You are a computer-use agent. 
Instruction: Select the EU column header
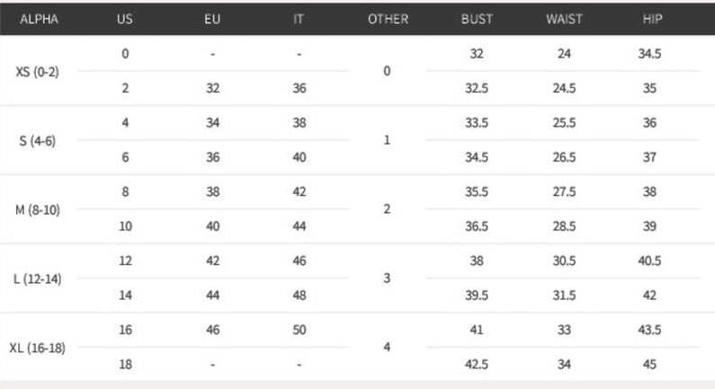212,19
